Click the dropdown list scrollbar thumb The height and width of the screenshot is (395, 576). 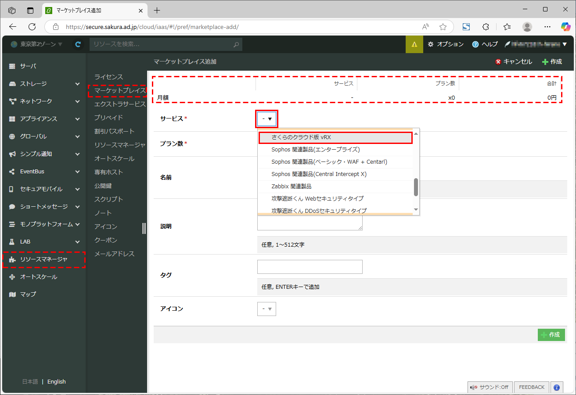(416, 187)
